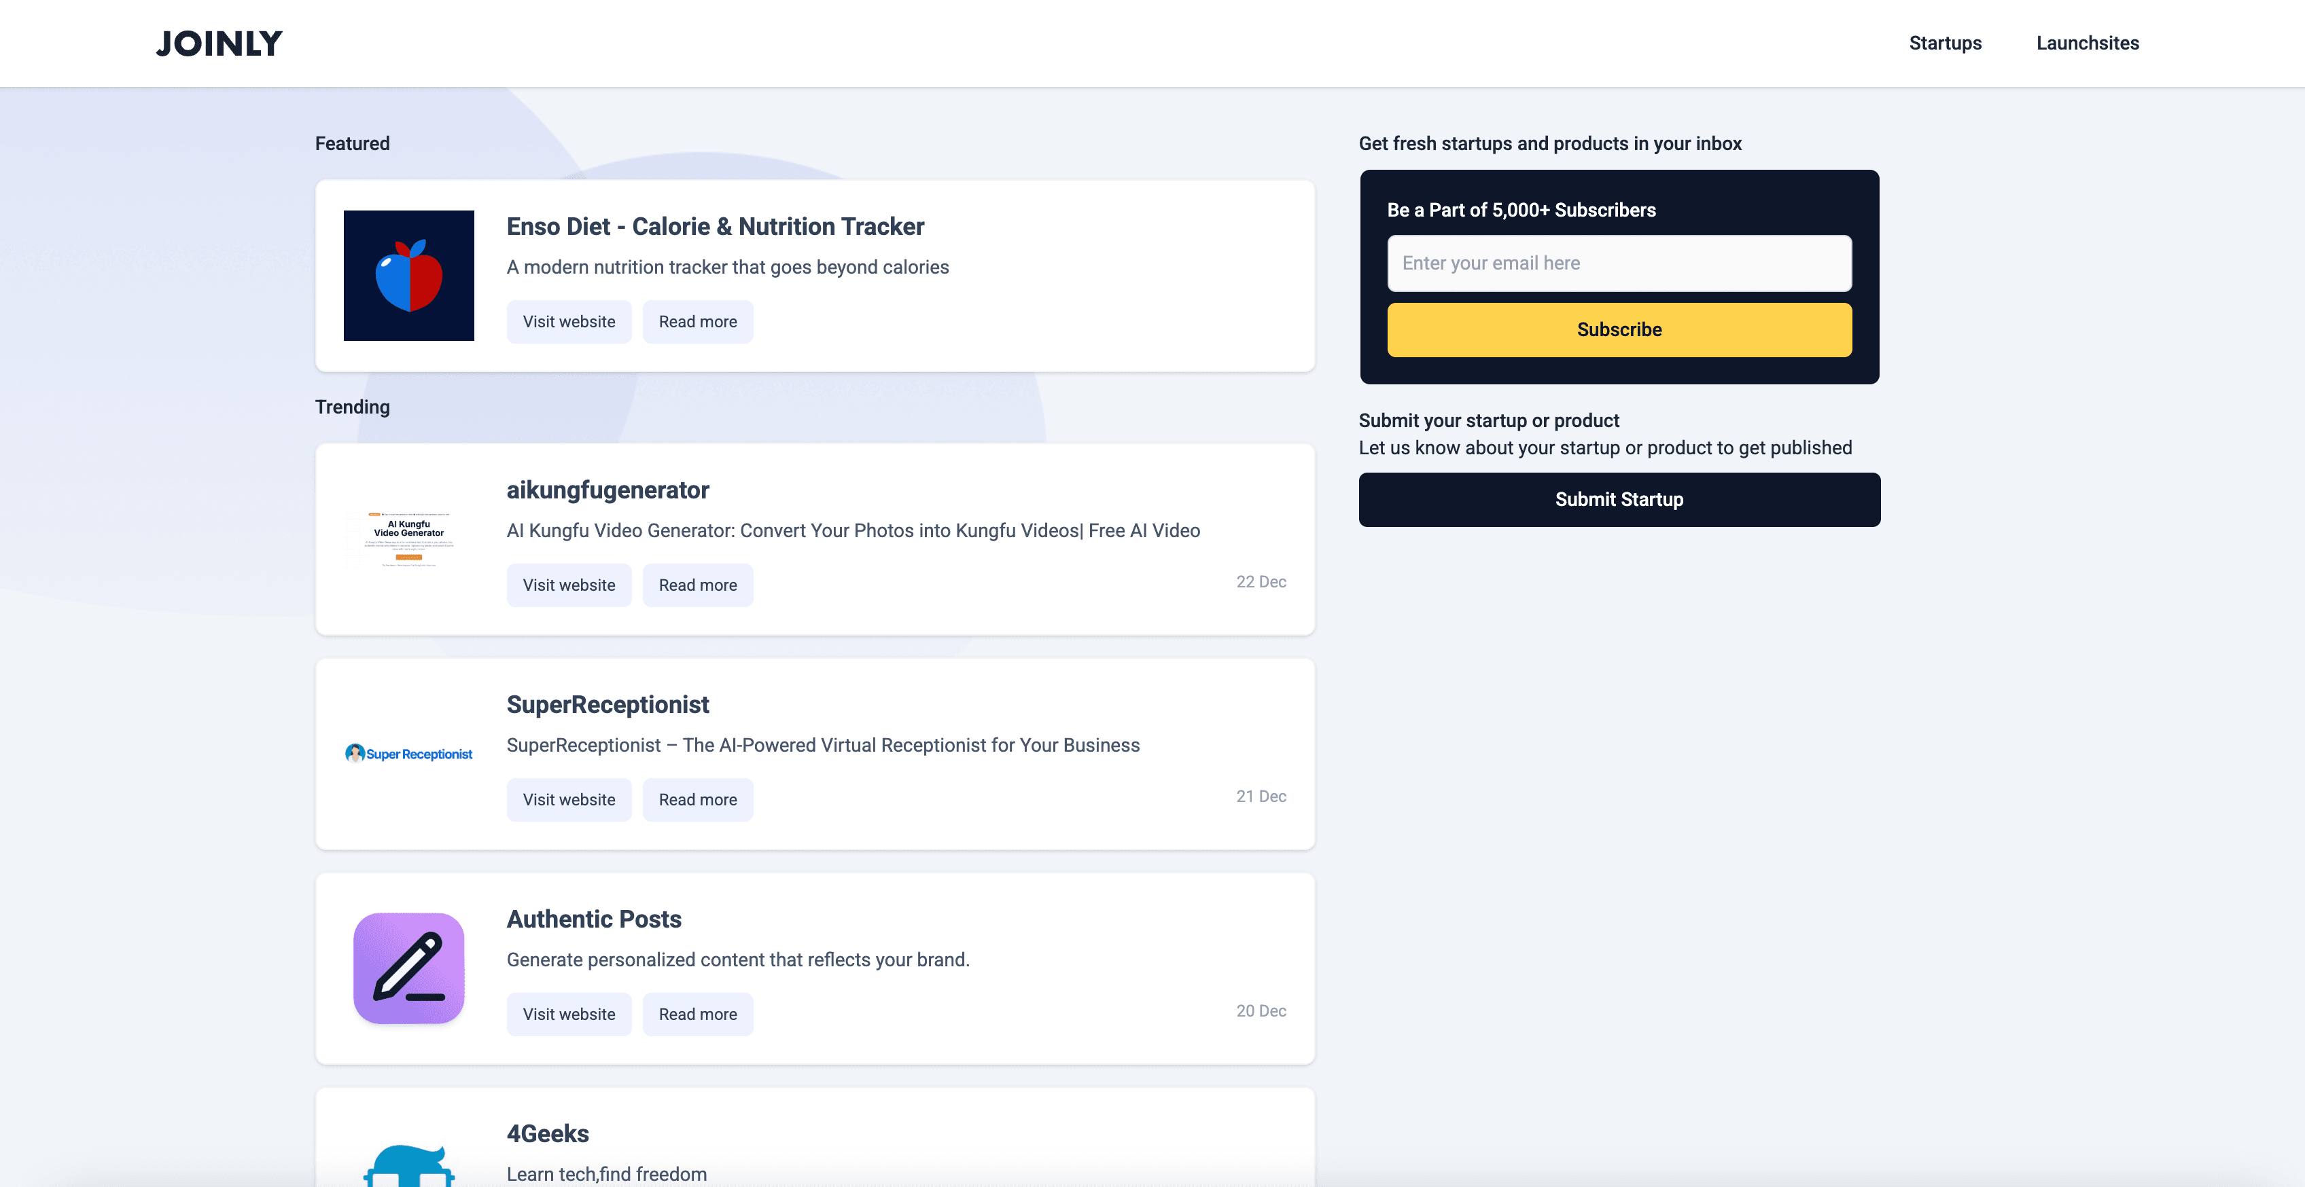This screenshot has width=2305, height=1187.
Task: Click the AI Kungfu Video Generator thumbnail
Action: [409, 539]
